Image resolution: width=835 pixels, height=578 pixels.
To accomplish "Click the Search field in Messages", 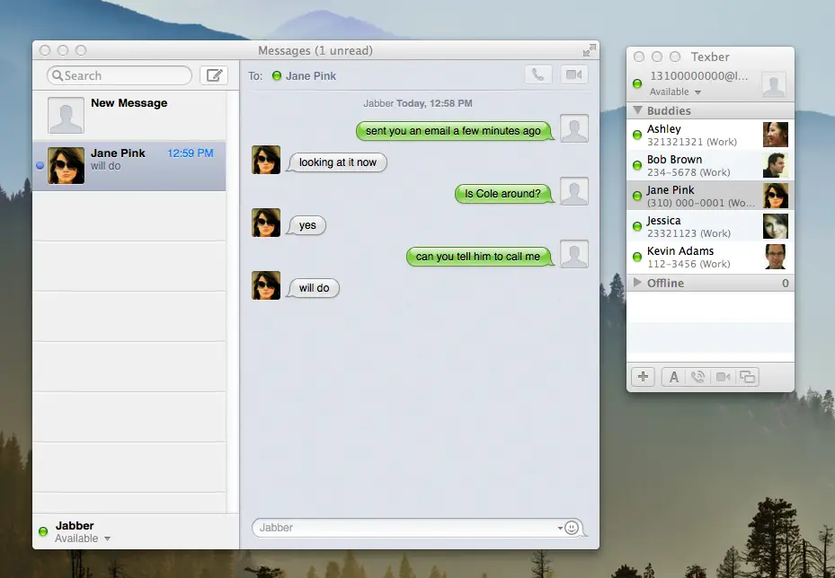I will click(120, 75).
